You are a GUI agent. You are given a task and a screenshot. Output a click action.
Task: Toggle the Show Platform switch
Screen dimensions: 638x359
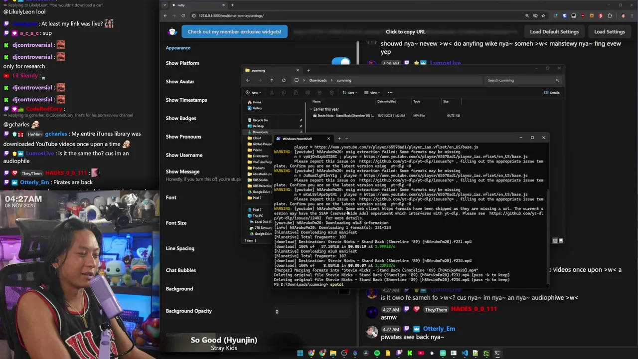tap(341, 63)
